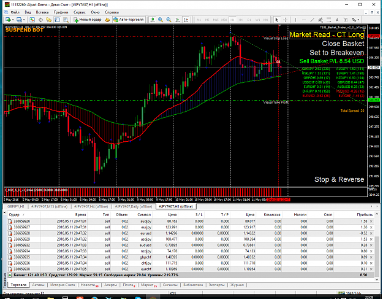Open the Файл menu
Screen dimensions: 383x299
coord(15,12)
